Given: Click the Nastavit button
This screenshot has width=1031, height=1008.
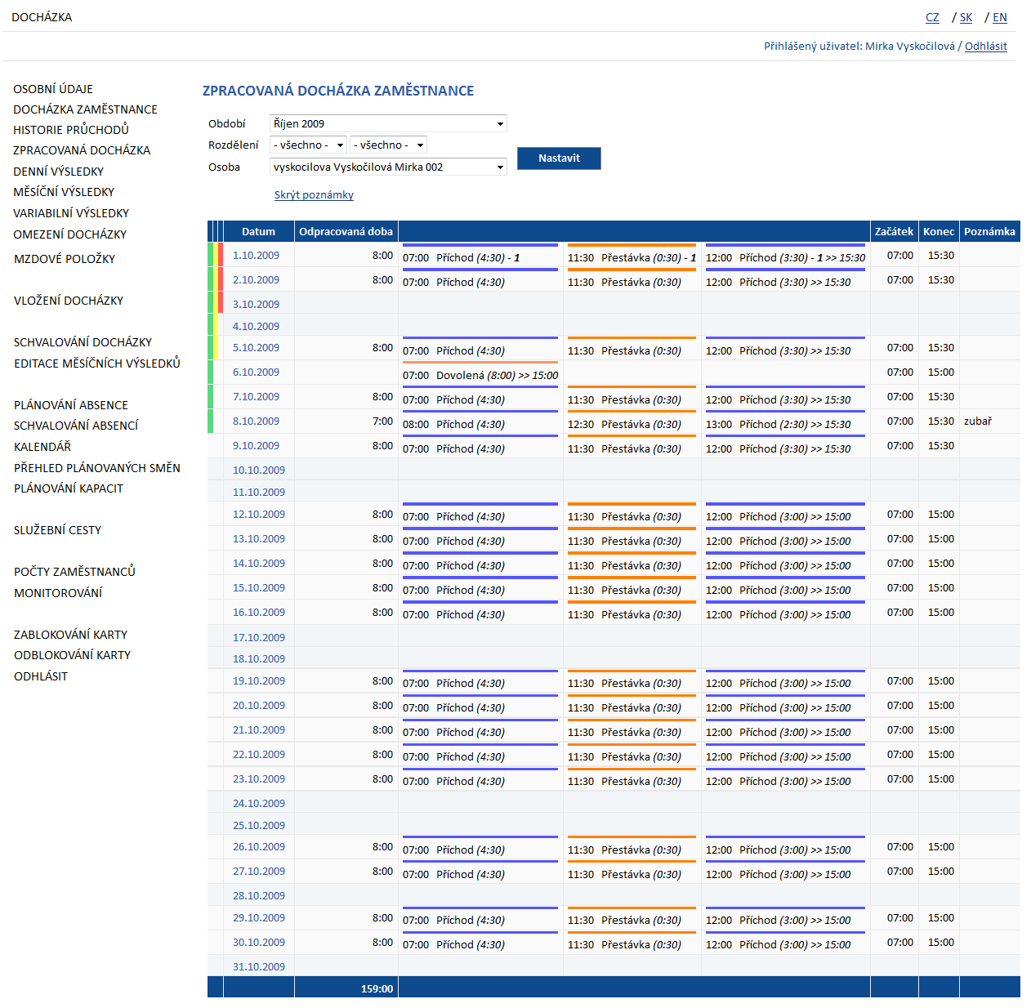Looking at the screenshot, I should coord(559,158).
